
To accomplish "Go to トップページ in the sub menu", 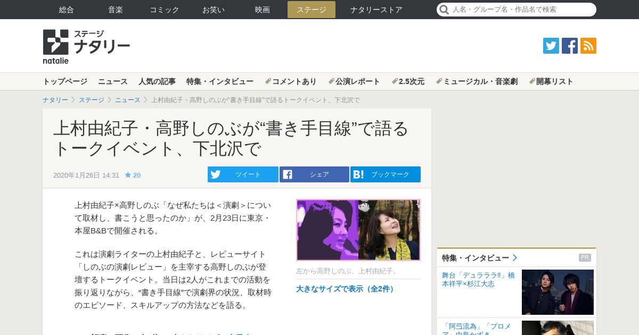I will [65, 81].
